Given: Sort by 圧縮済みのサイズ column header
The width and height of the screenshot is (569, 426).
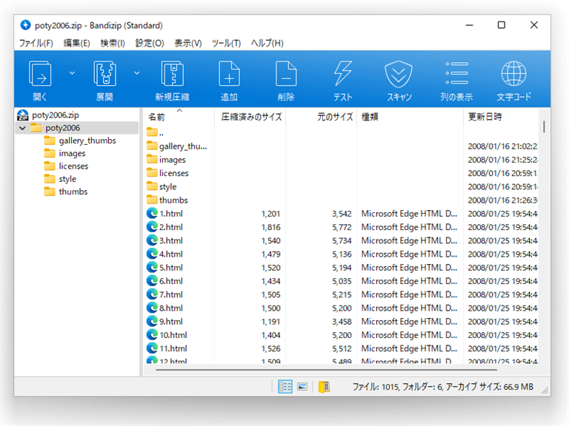Looking at the screenshot, I should tap(251, 117).
